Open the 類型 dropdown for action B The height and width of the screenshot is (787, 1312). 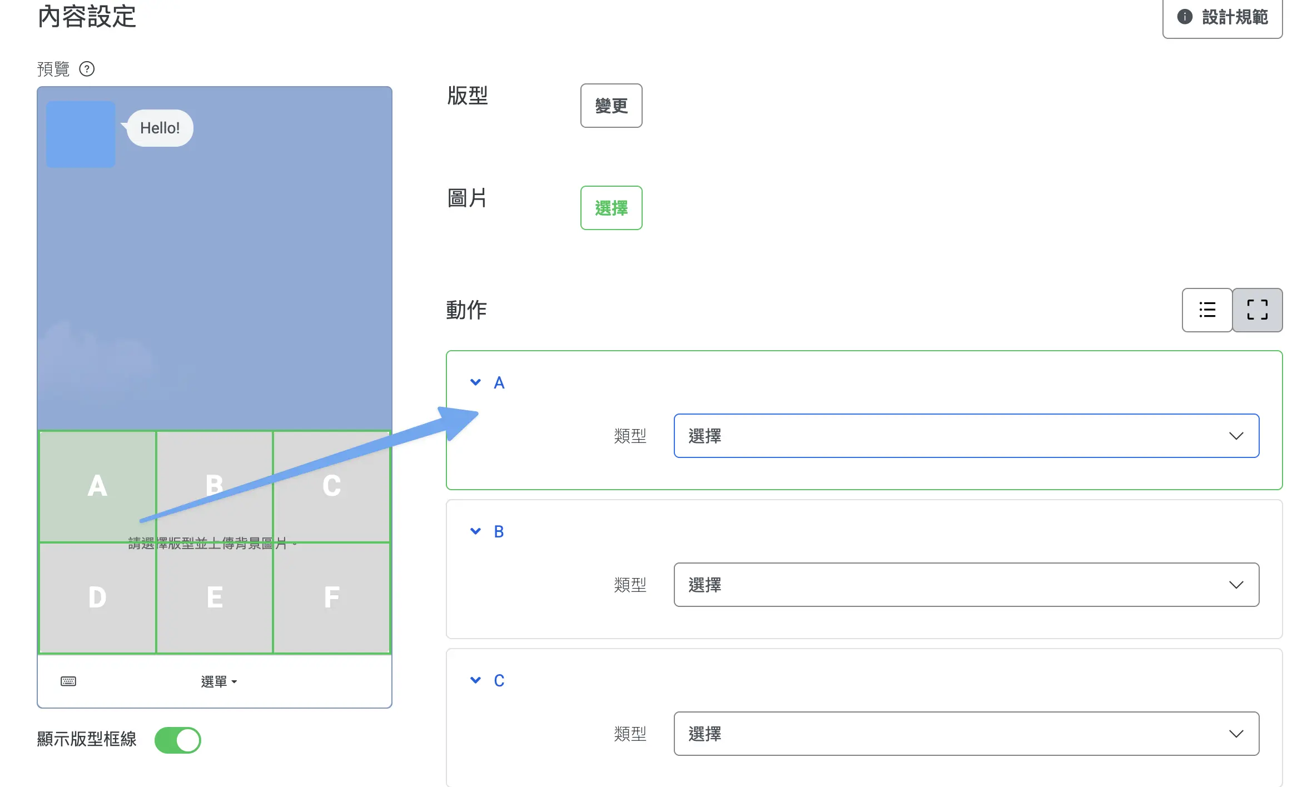click(966, 585)
